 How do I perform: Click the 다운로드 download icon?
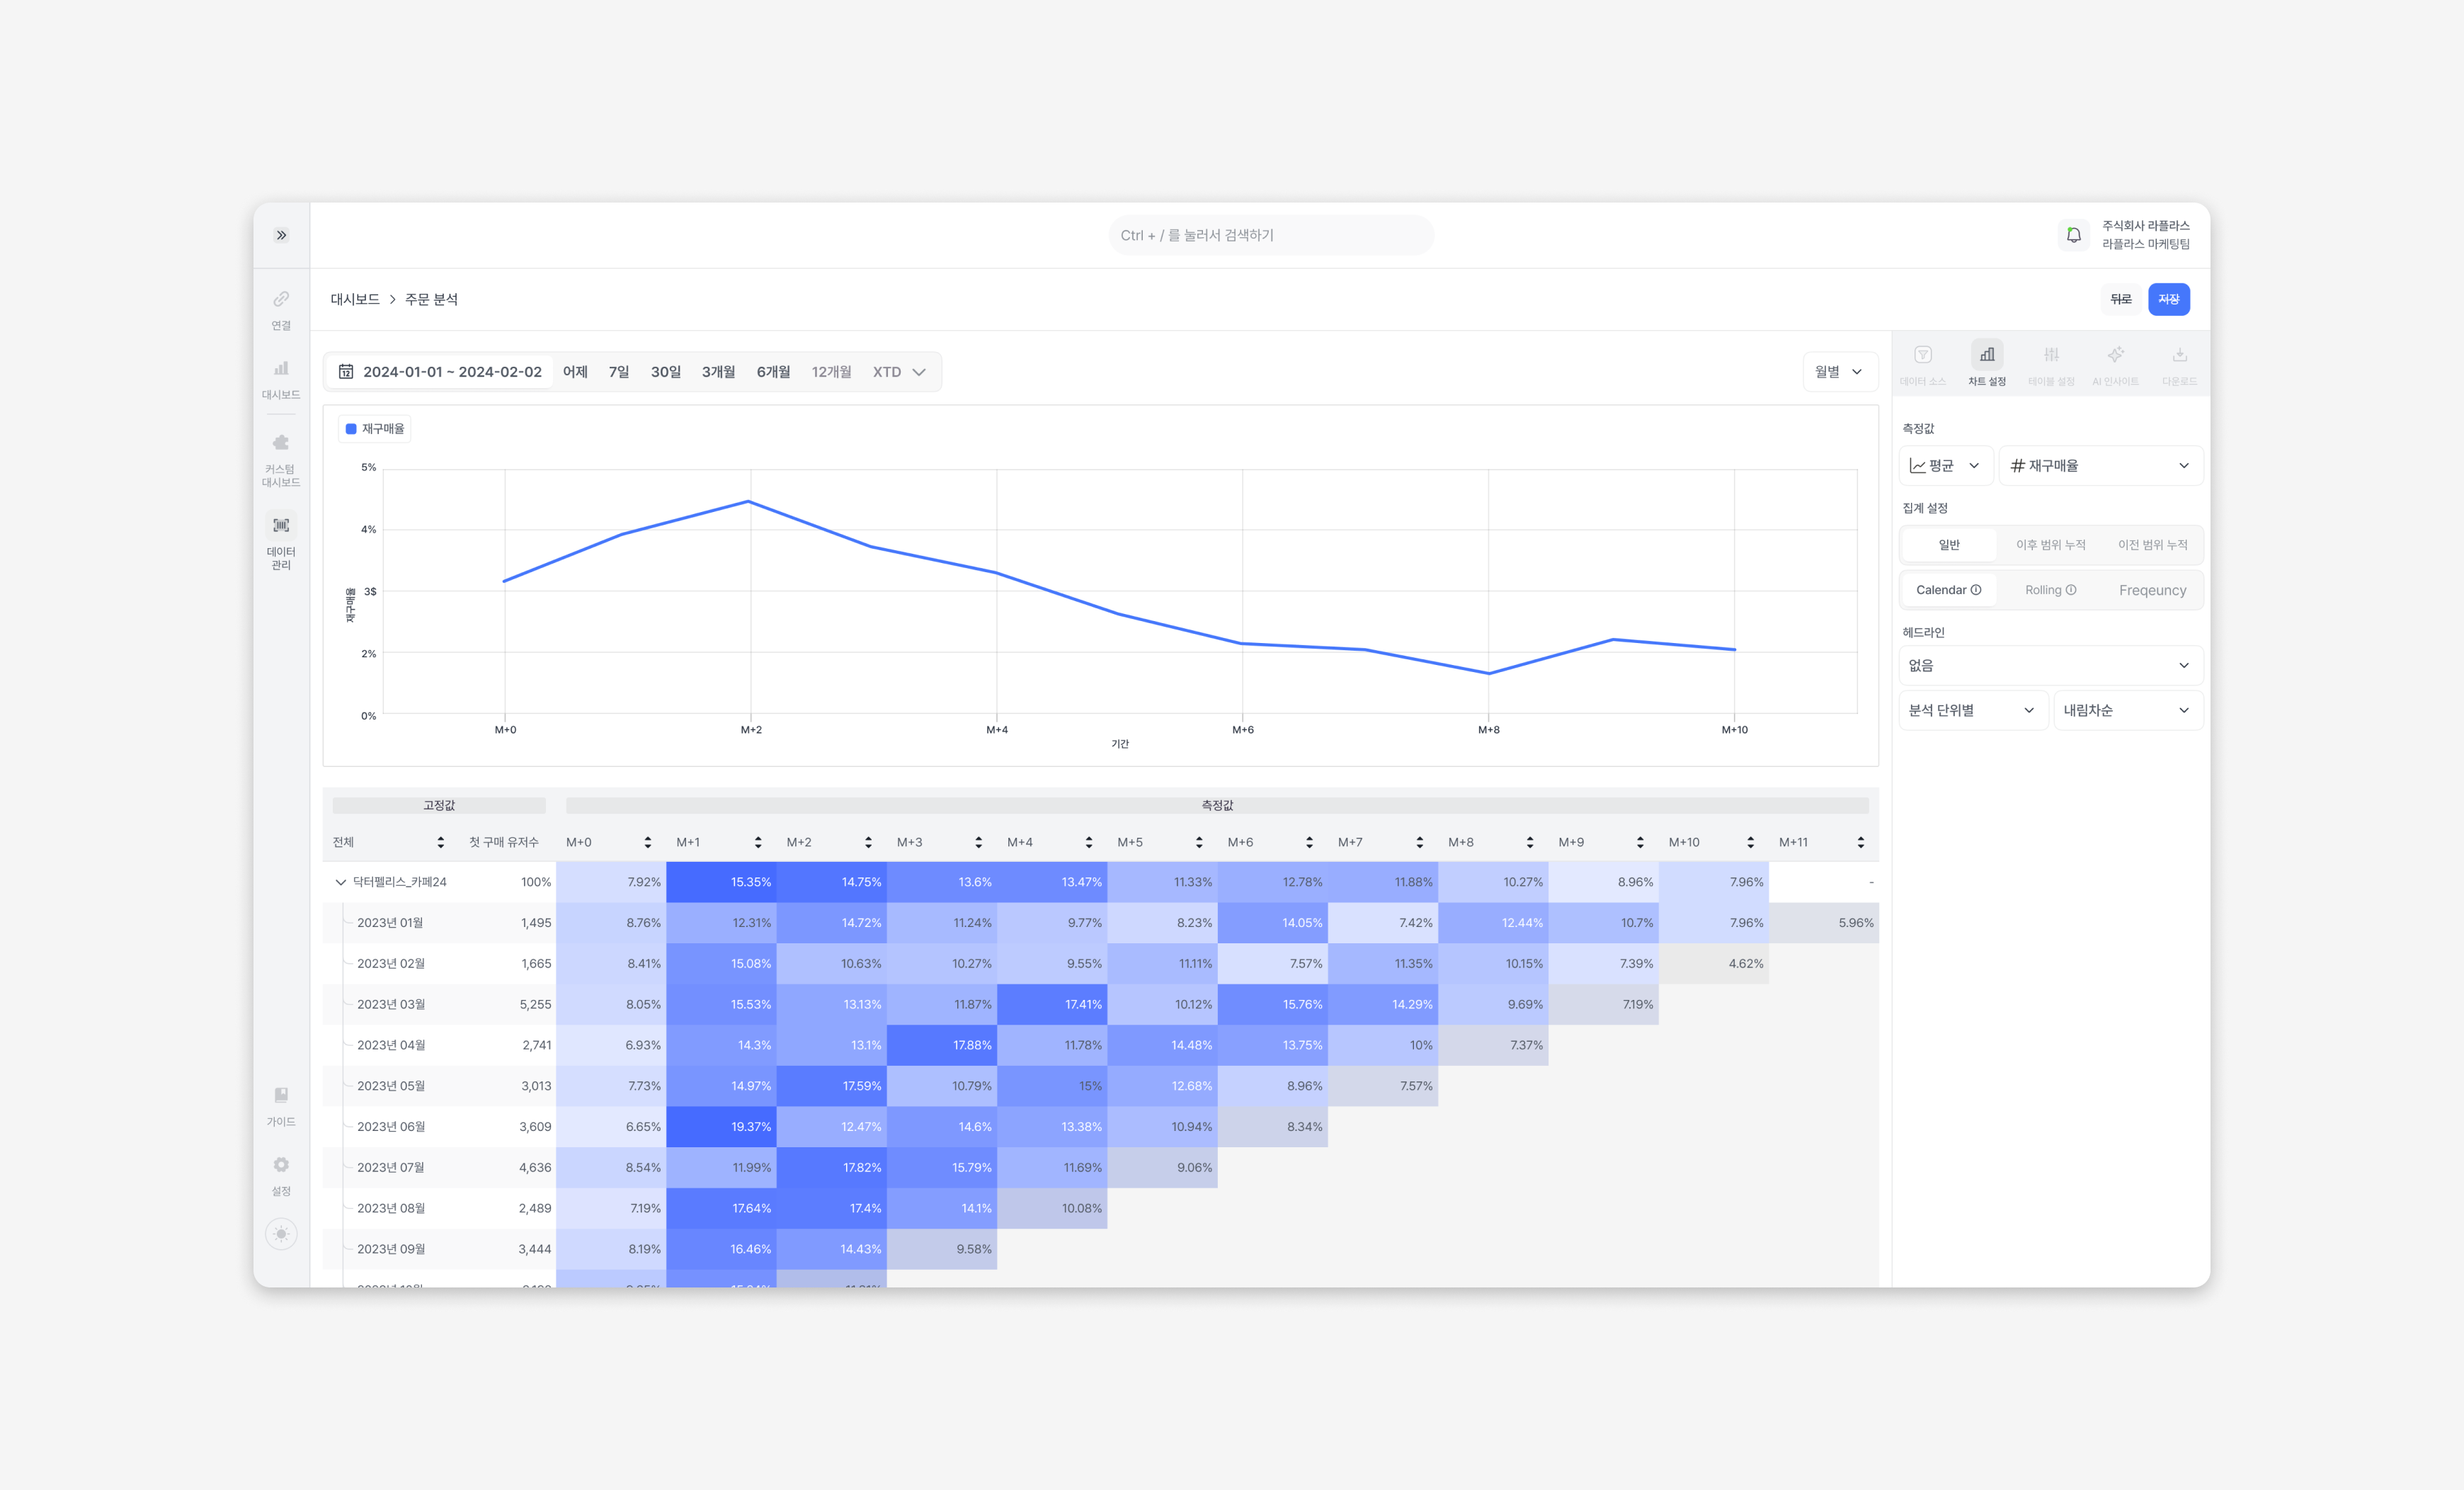[x=2179, y=356]
